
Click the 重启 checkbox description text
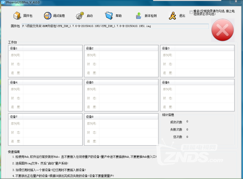click(x=214, y=12)
